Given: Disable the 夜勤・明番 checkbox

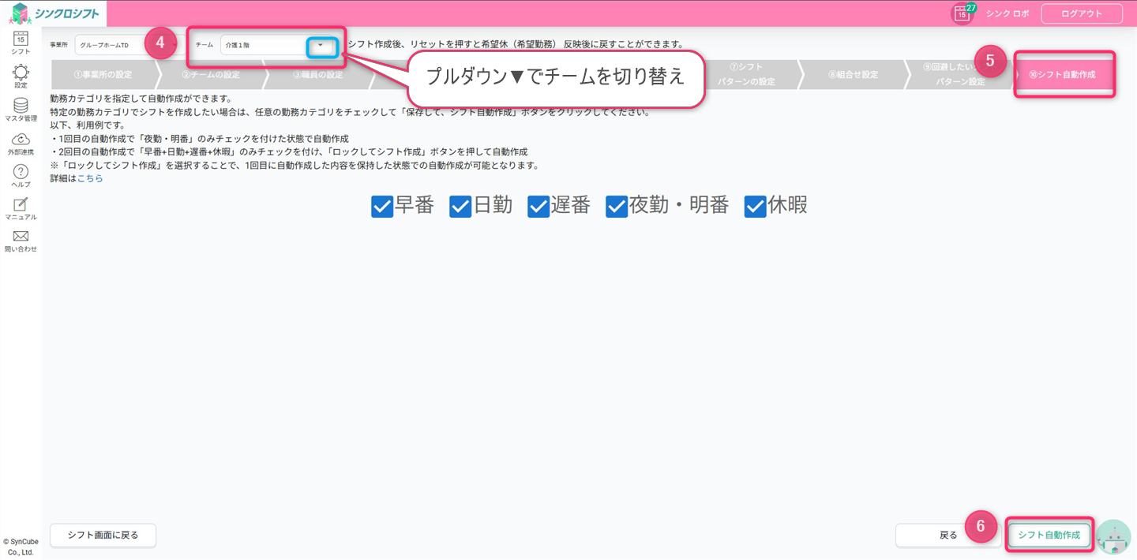Looking at the screenshot, I should (617, 206).
